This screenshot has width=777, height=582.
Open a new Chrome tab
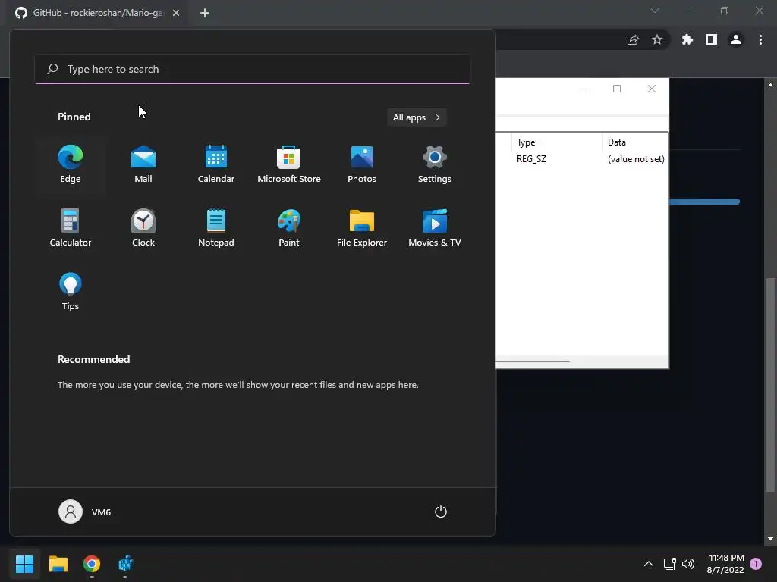click(x=205, y=13)
